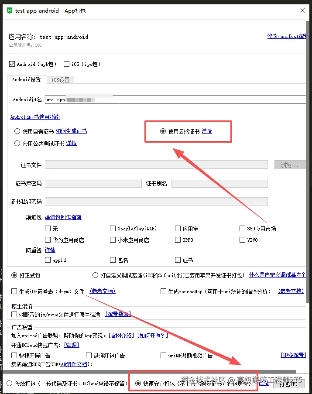Check the 生成SourceMap checkbox

point(163,291)
